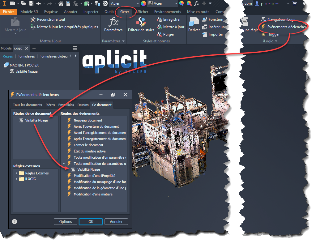
Task: Click the help question mark icon
Action: pos(15,221)
